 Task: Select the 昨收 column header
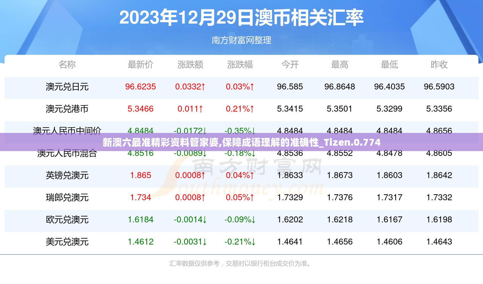click(x=439, y=64)
